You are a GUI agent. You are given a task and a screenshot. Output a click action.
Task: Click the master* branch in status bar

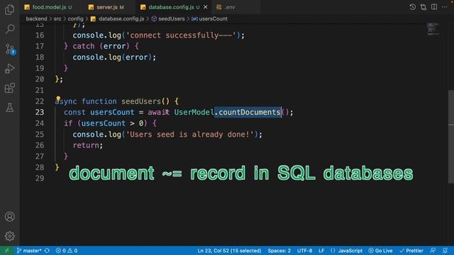point(29,251)
